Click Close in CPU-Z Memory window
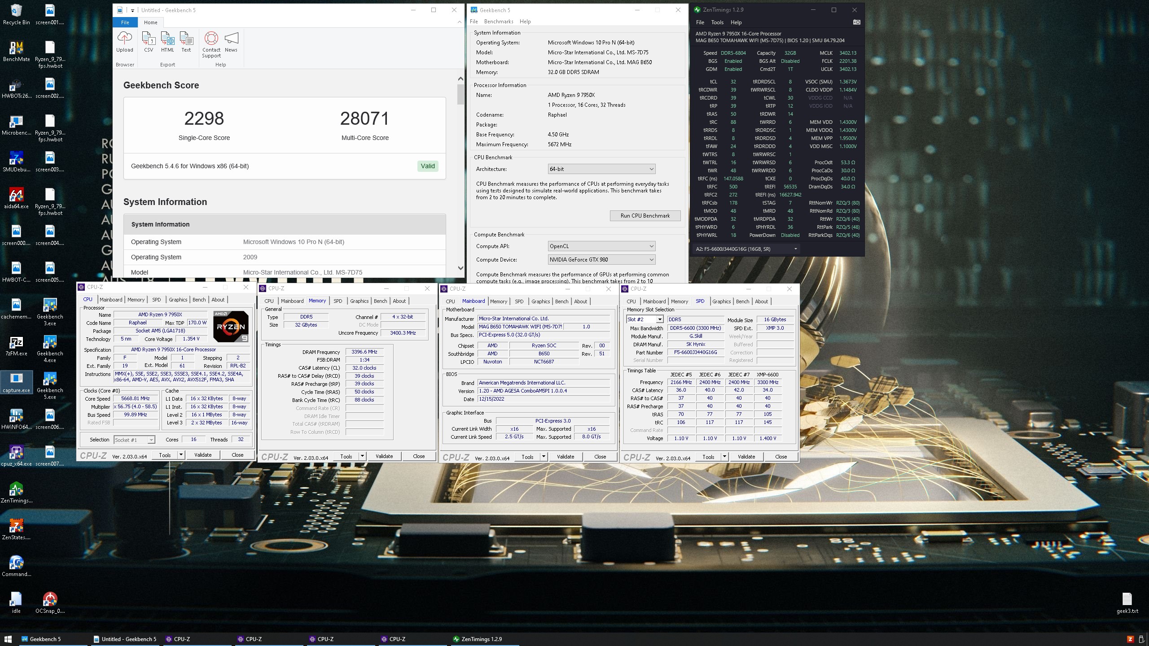1149x646 pixels. click(419, 456)
